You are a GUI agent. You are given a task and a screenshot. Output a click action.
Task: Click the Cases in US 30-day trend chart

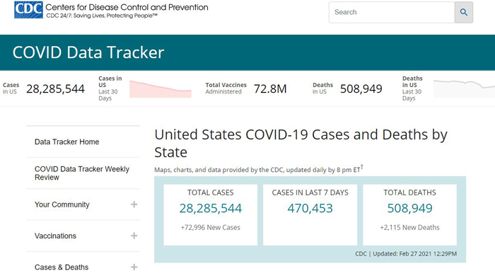[x=161, y=88]
